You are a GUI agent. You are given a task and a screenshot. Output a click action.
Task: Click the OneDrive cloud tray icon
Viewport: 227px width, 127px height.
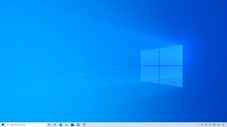point(202,125)
